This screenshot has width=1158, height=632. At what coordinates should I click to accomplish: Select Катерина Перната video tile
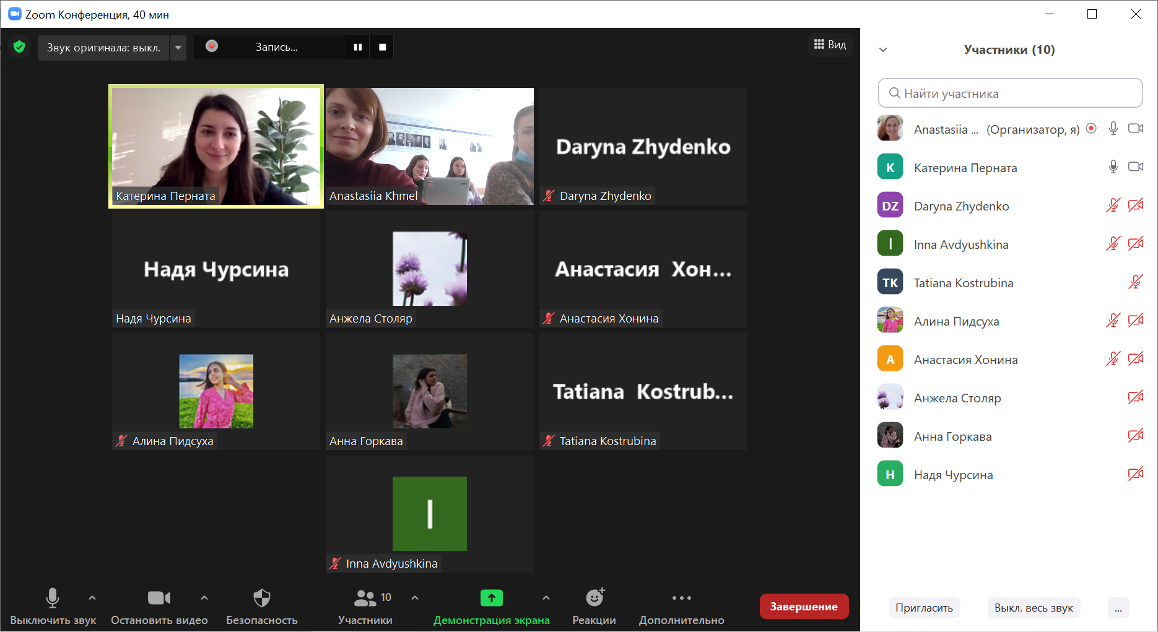[216, 146]
